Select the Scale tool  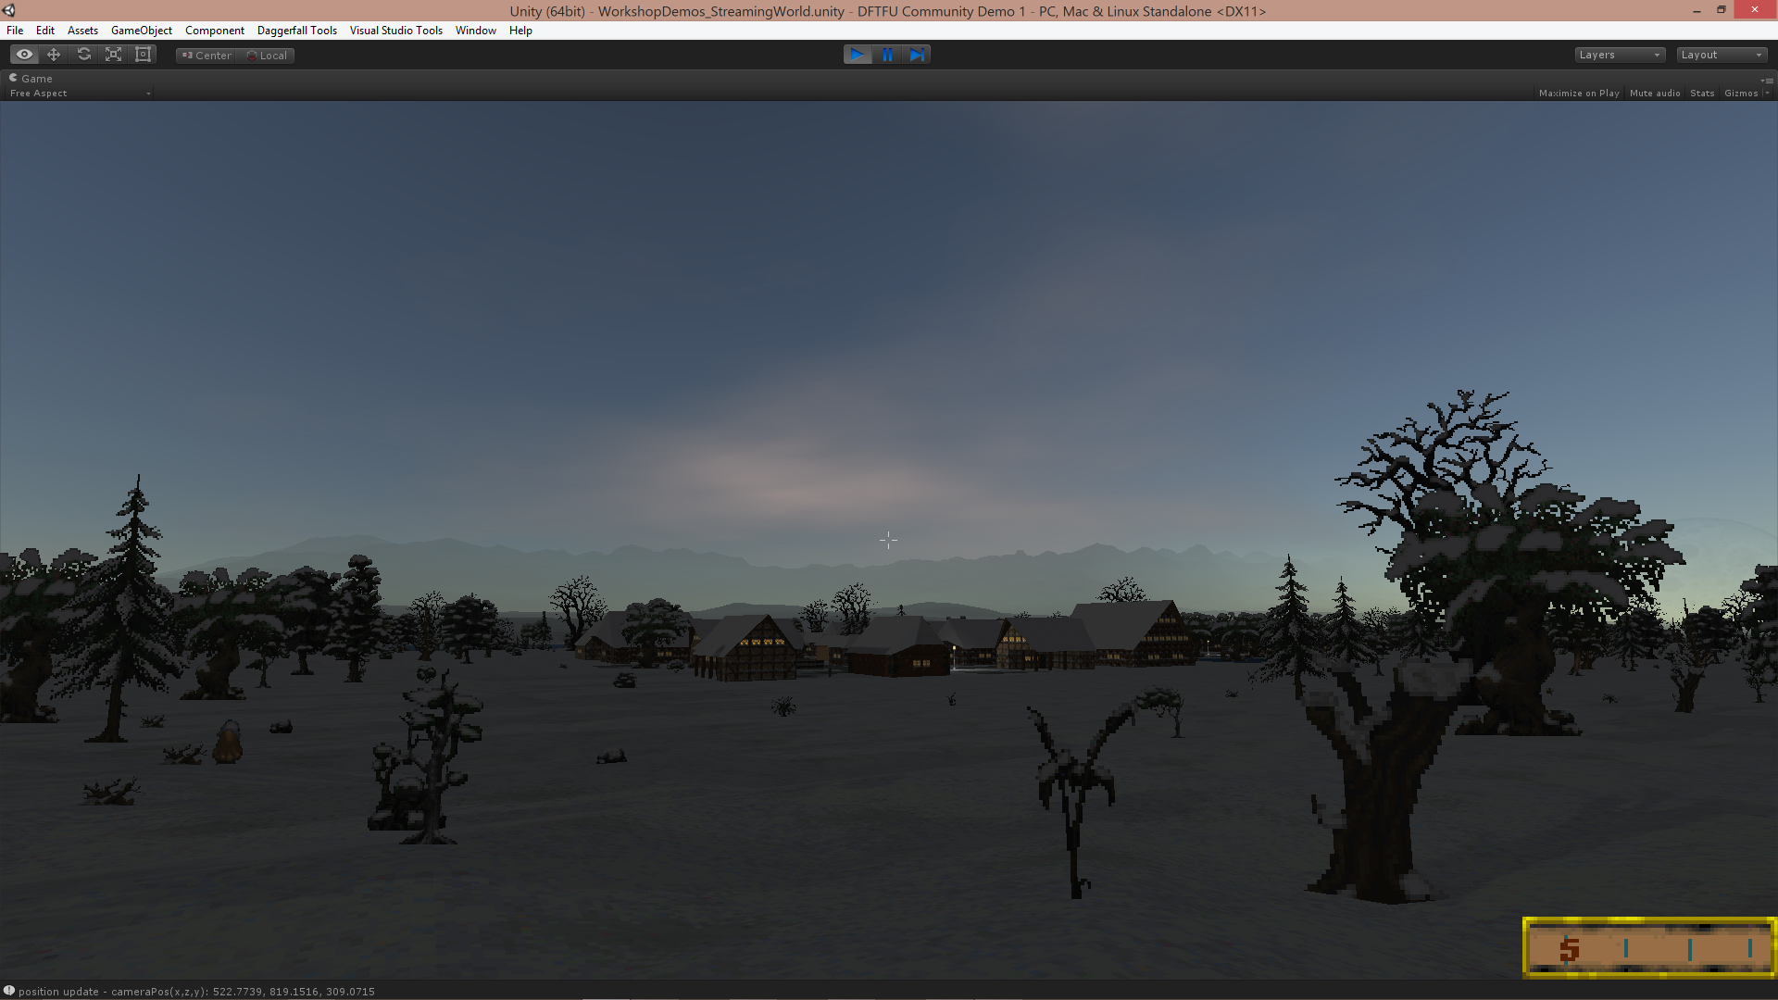click(113, 54)
